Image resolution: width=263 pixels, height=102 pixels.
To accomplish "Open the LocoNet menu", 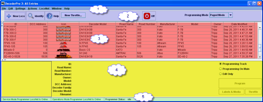I will pyautogui.click(x=44, y=8).
